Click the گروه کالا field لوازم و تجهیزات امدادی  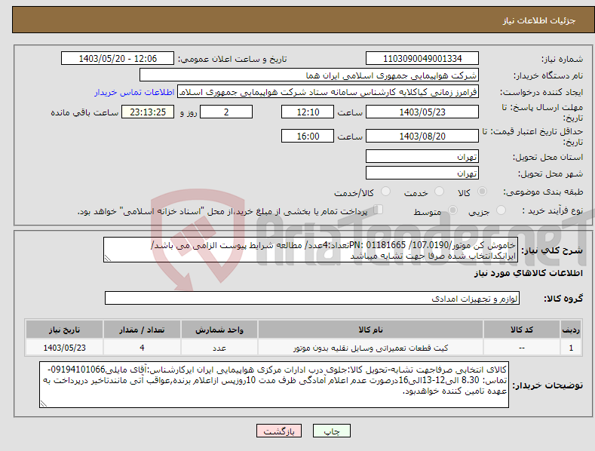click(312, 299)
